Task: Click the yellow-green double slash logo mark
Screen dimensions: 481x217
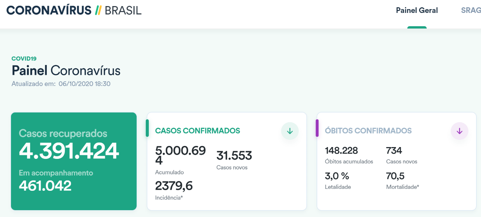Action: coord(98,10)
